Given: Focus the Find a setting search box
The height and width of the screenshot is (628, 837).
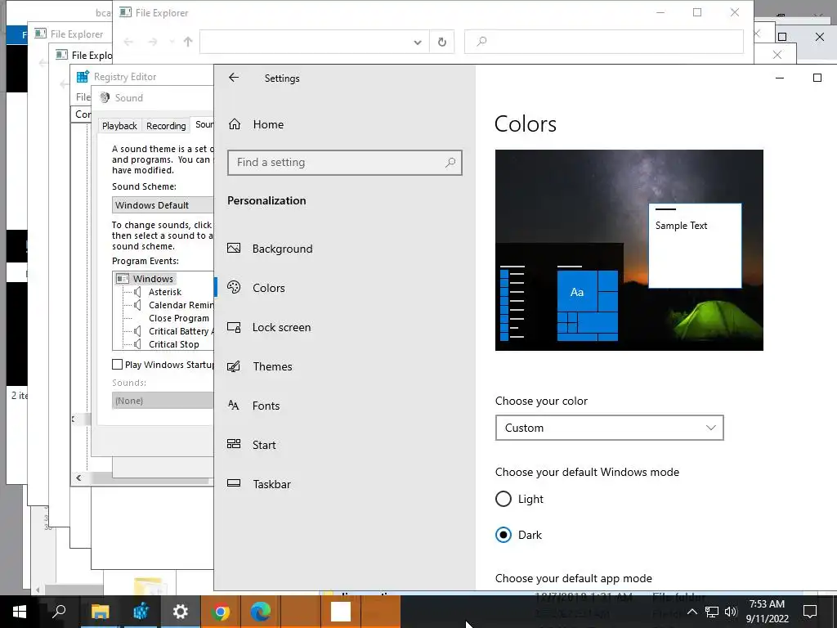Looking at the screenshot, I should pos(344,163).
